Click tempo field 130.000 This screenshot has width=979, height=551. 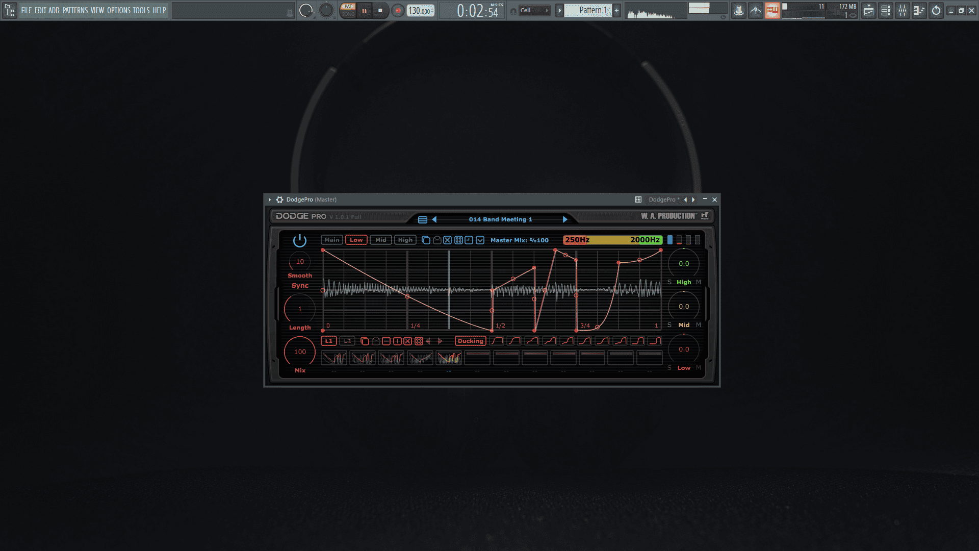click(421, 11)
